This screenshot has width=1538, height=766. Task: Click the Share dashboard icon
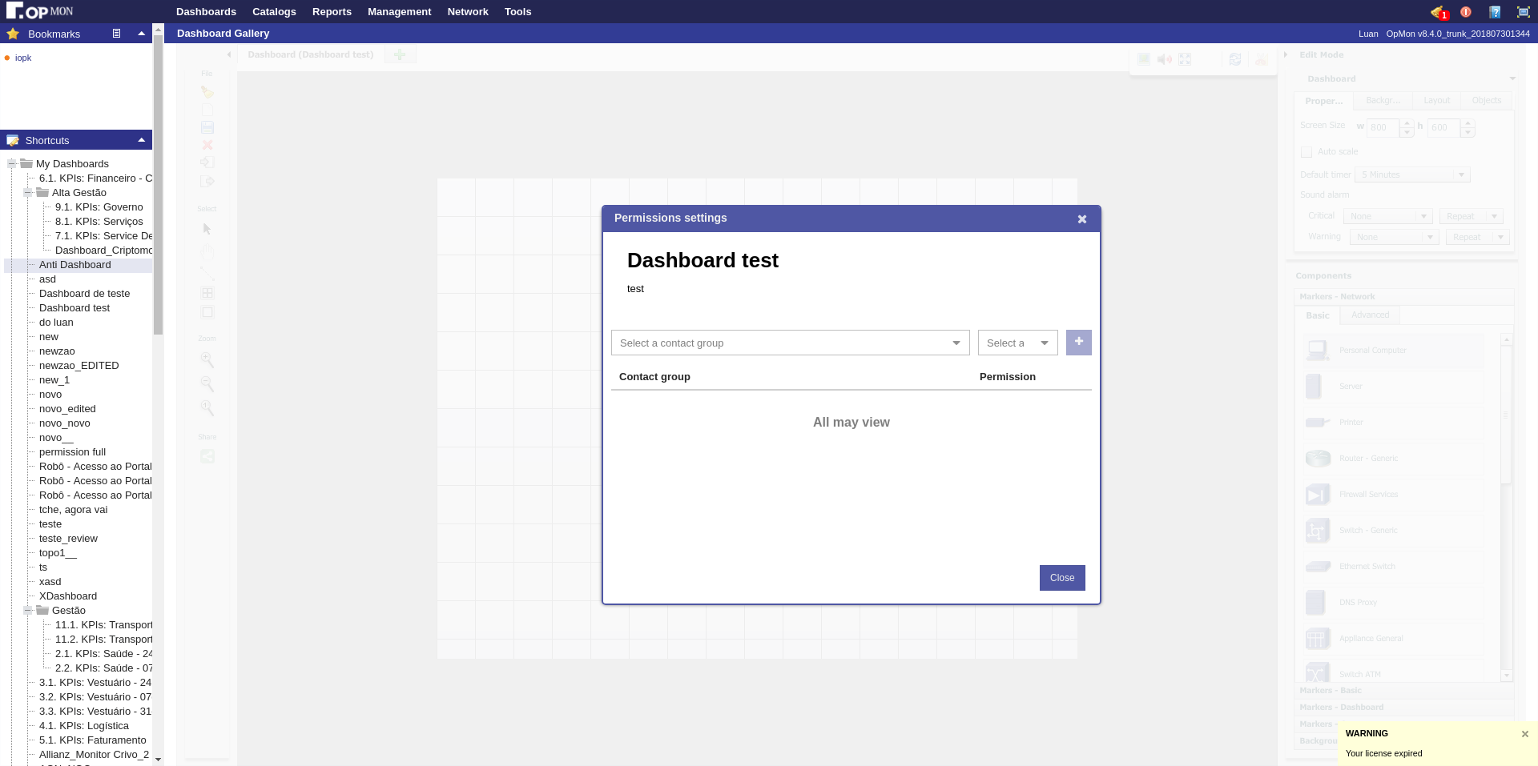pyautogui.click(x=207, y=456)
